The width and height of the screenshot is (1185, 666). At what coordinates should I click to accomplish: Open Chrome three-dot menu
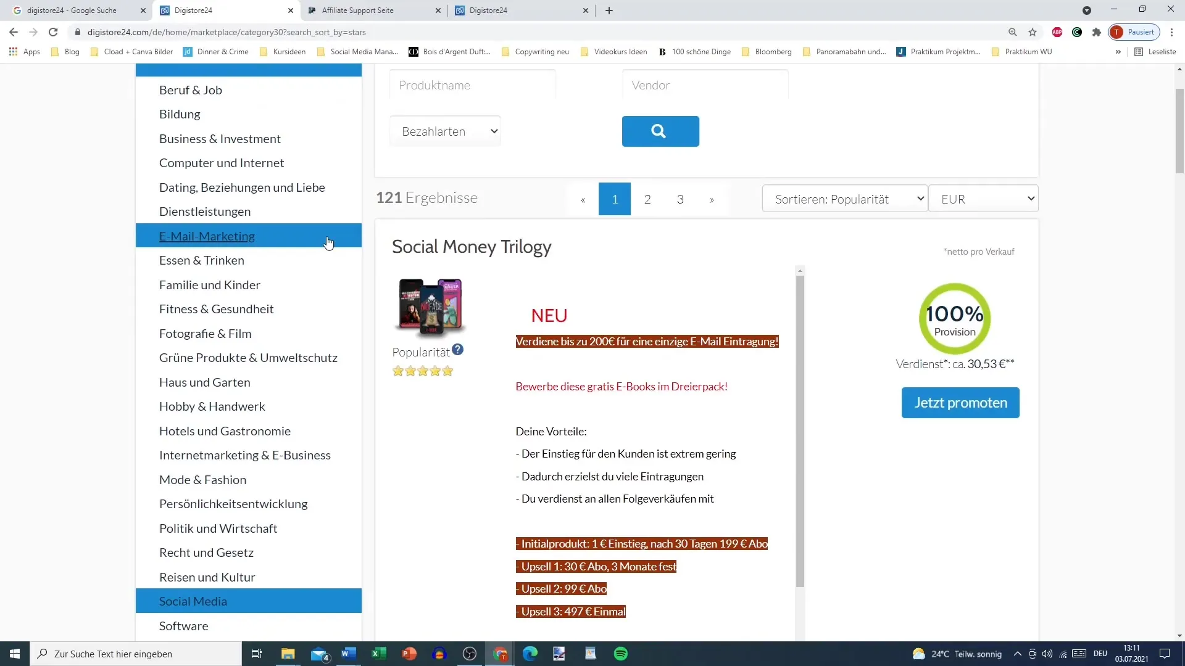[1172, 32]
